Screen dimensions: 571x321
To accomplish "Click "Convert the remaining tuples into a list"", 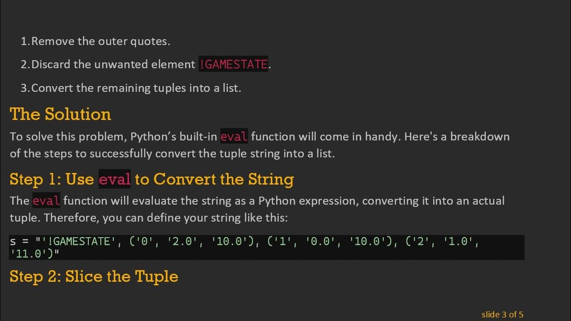I will [136, 88].
